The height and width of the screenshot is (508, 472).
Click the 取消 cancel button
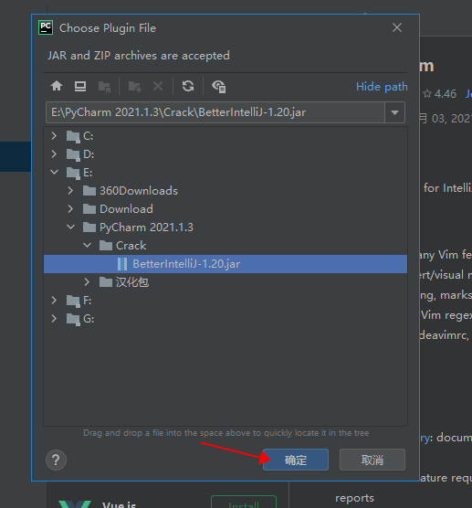pos(372,460)
